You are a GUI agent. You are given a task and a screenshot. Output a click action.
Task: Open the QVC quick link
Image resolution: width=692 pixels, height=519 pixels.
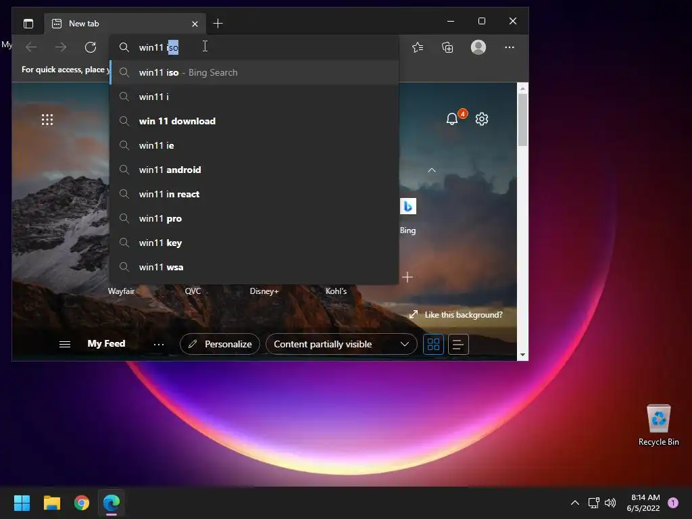point(193,291)
